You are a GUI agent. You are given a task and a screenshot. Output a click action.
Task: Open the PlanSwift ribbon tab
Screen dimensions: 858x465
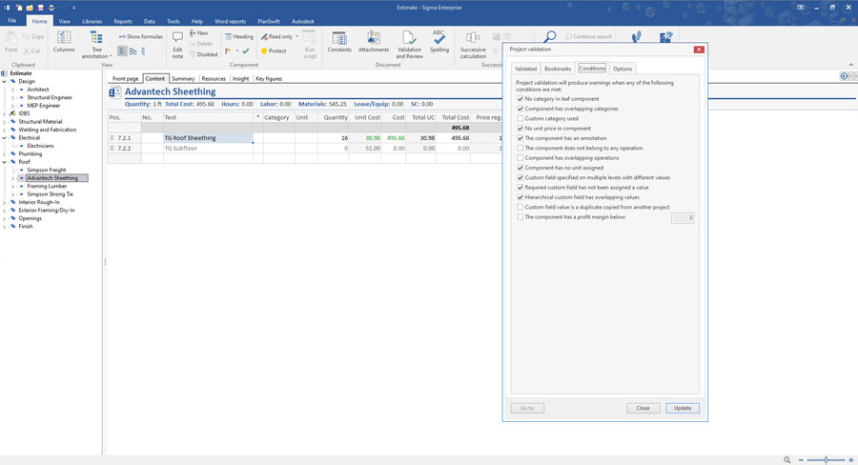pos(268,21)
